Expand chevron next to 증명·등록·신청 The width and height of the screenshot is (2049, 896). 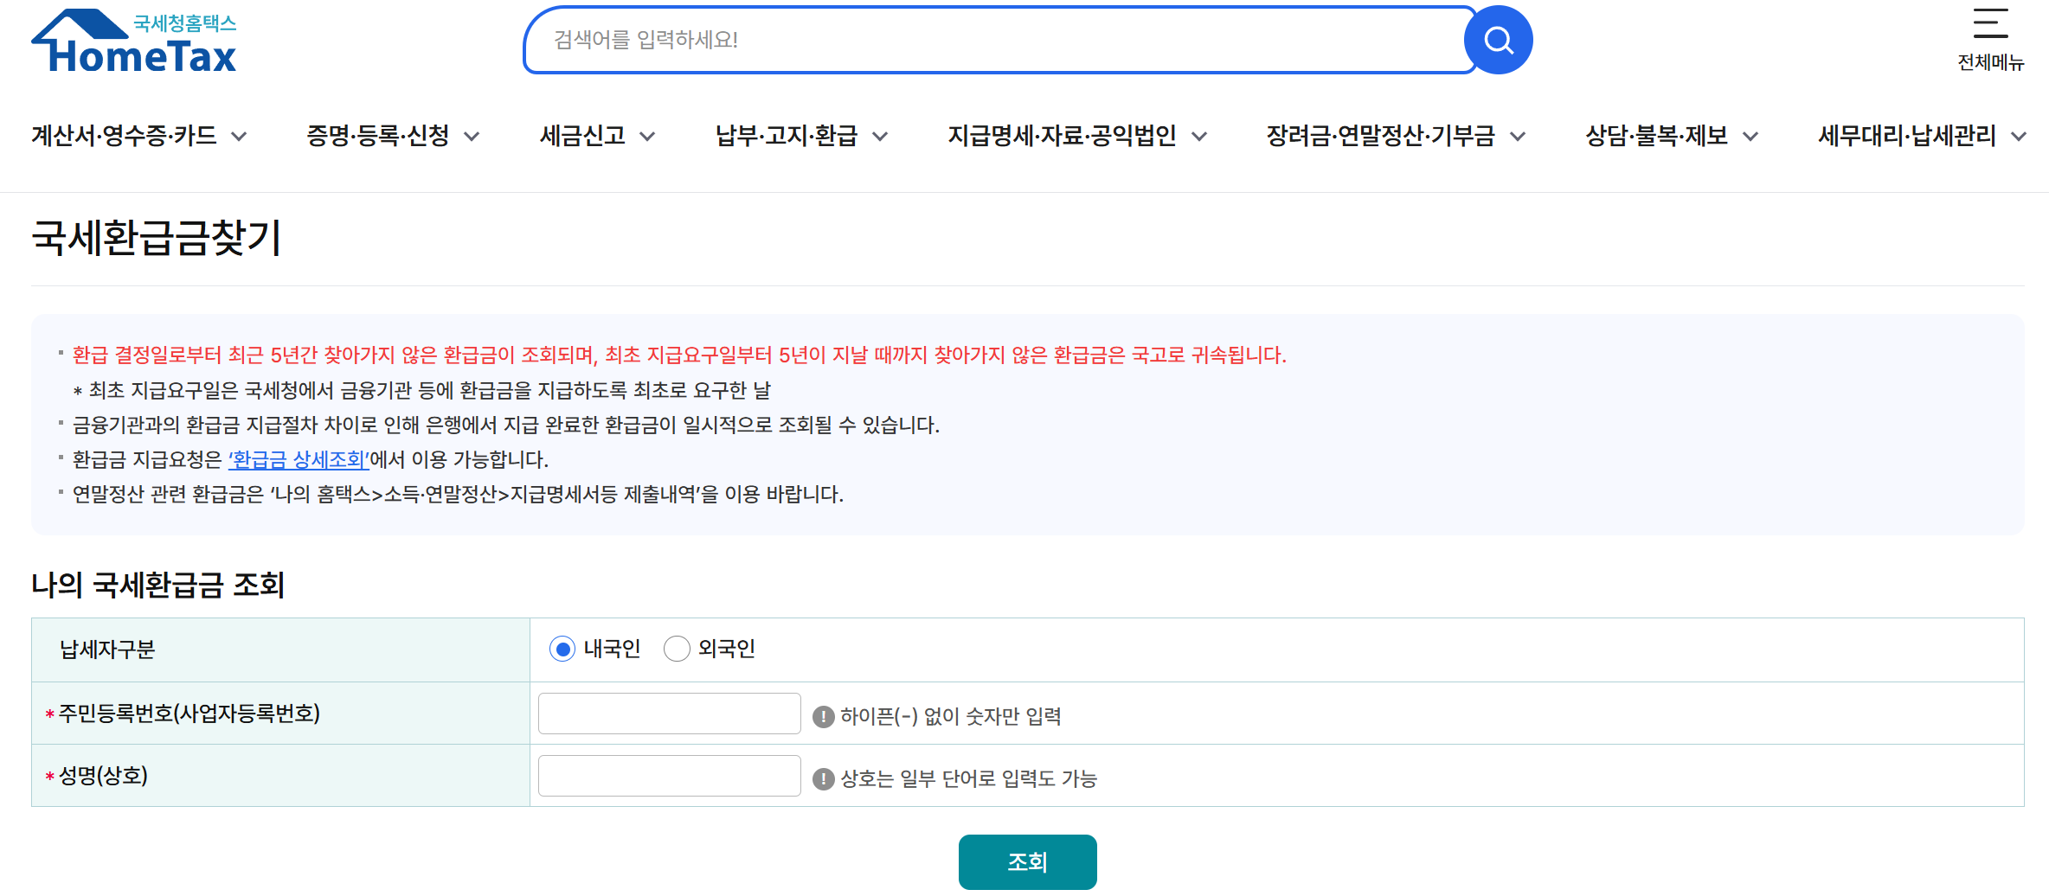pyautogui.click(x=472, y=136)
